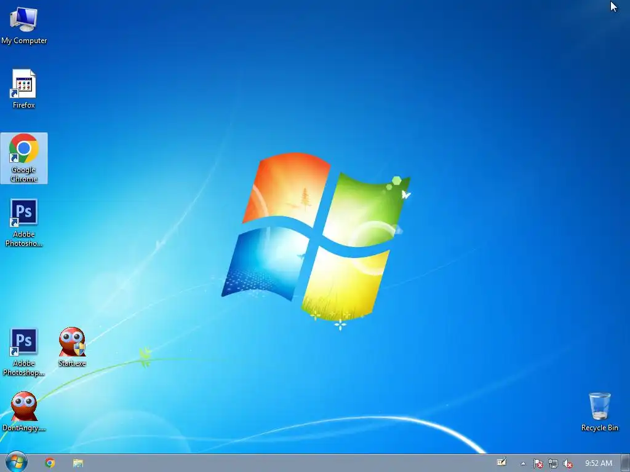Viewport: 630px width, 472px height.
Task: Select the DontAngry desktop icon
Action: (24, 412)
